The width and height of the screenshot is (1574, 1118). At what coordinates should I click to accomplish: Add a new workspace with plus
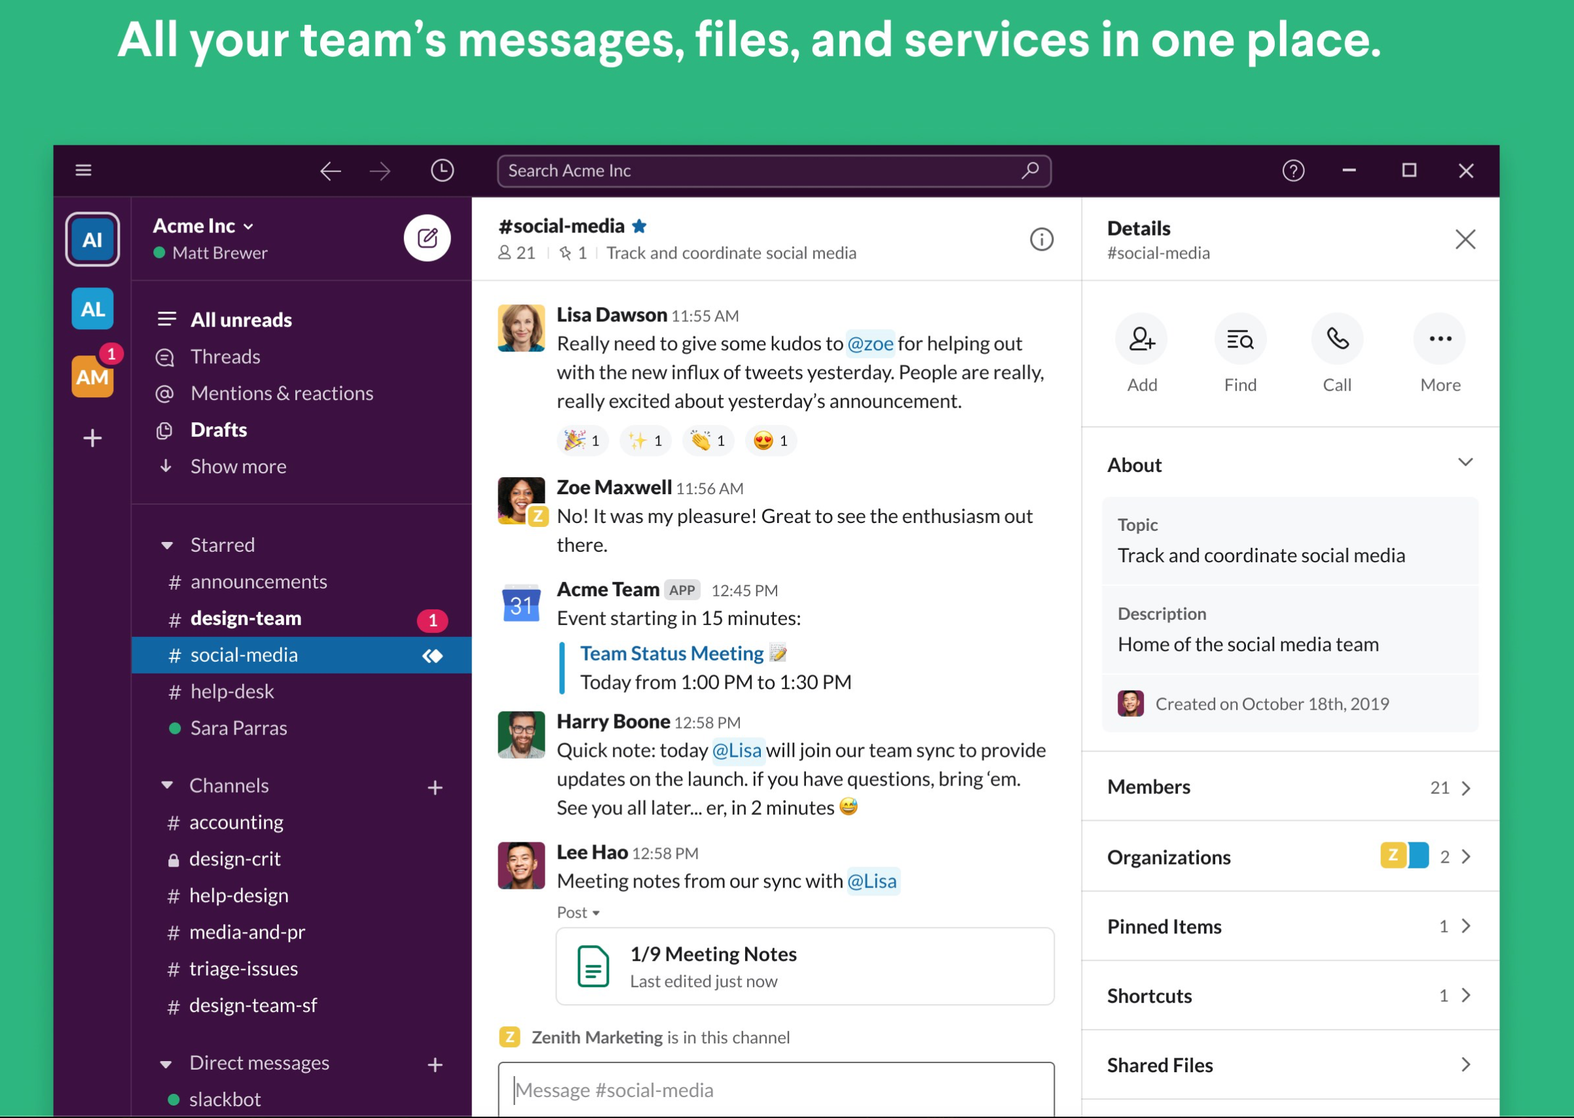tap(92, 438)
